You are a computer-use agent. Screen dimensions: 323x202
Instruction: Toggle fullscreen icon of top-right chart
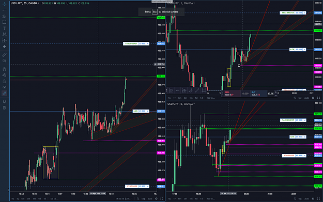pyautogui.click(x=318, y=98)
